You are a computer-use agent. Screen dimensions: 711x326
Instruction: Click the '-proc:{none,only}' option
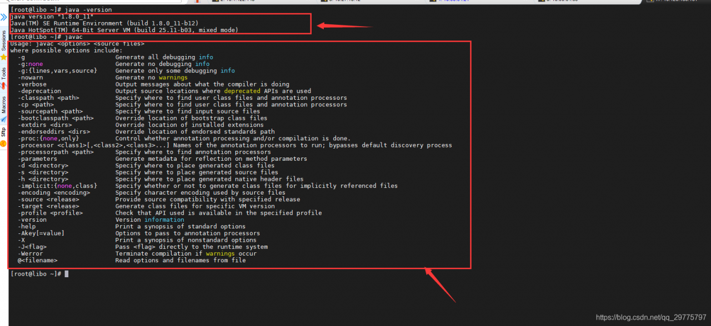coord(48,139)
